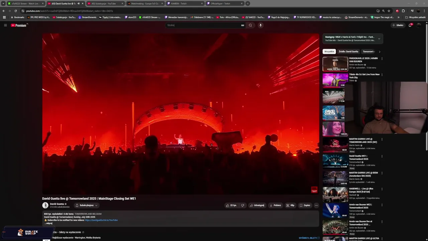Switch to Matchmaking - Europe 5v5 tab
This screenshot has height=241, width=428.
145,3
